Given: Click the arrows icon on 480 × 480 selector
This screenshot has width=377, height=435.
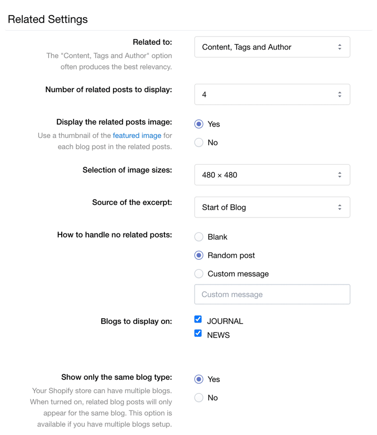Looking at the screenshot, I should pyautogui.click(x=339, y=175).
